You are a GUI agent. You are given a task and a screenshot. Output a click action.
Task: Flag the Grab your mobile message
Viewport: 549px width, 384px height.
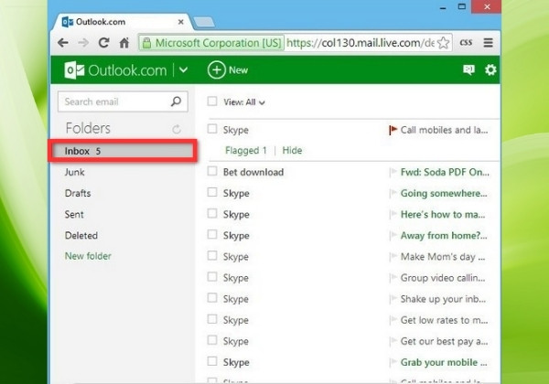point(393,362)
